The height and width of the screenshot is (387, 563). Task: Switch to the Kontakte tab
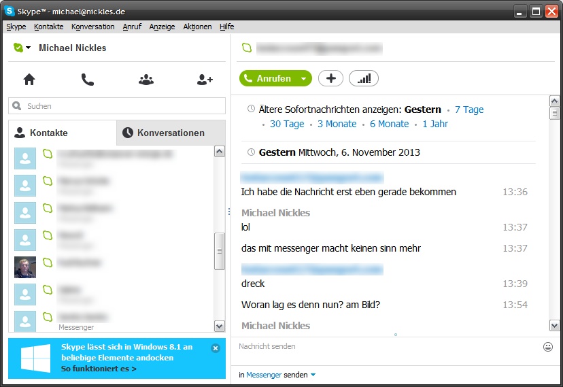point(63,133)
